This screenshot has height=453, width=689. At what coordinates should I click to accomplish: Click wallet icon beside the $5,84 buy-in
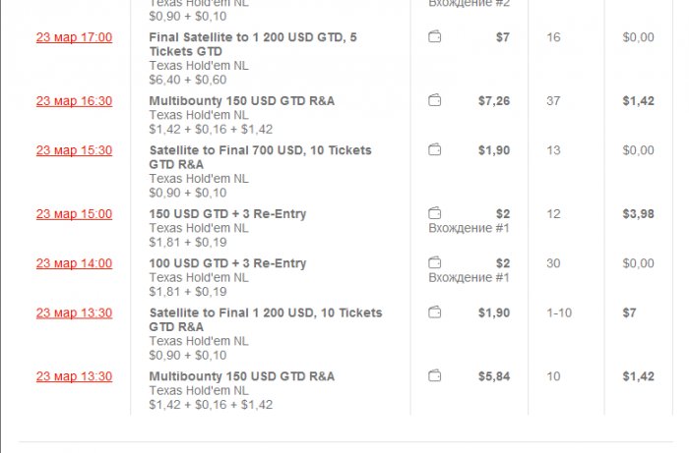(435, 376)
